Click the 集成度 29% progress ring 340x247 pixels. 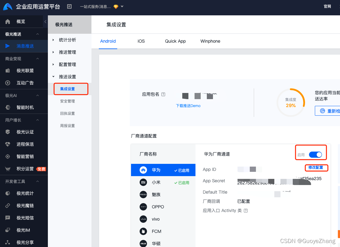(x=291, y=102)
